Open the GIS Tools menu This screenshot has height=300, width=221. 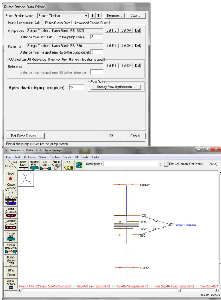[x=81, y=157]
